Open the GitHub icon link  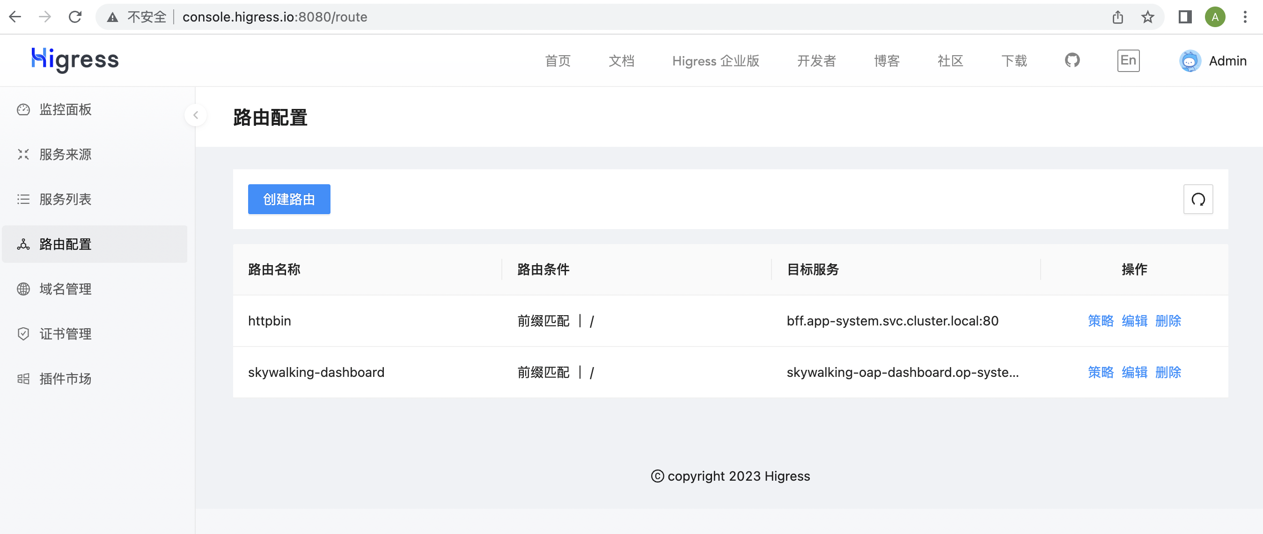pos(1072,61)
